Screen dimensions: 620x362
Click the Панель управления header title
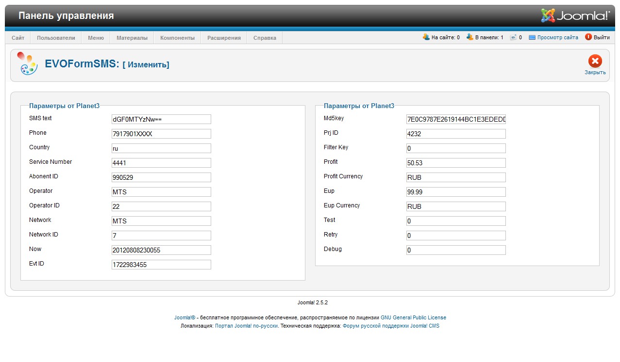(66, 16)
